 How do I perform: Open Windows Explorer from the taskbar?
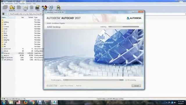click(11, 102)
